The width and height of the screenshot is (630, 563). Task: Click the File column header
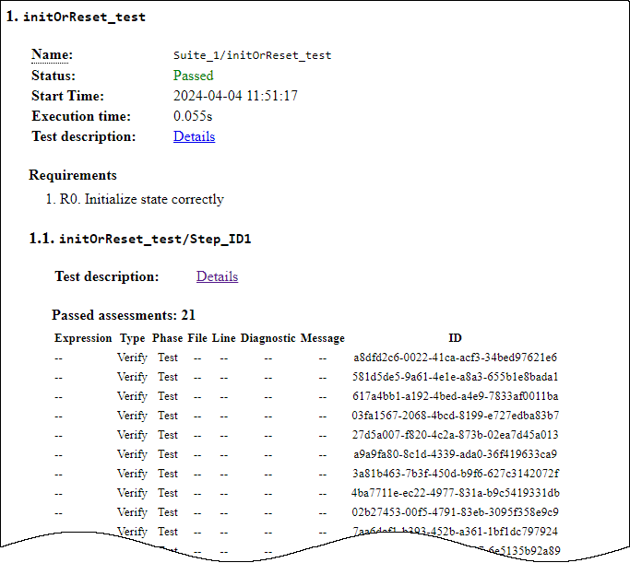coord(197,338)
